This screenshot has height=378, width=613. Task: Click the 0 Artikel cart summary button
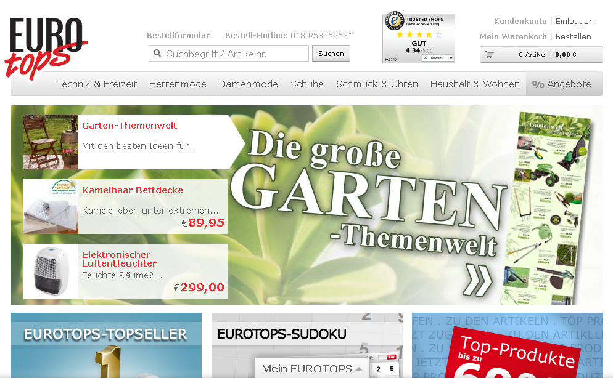541,55
